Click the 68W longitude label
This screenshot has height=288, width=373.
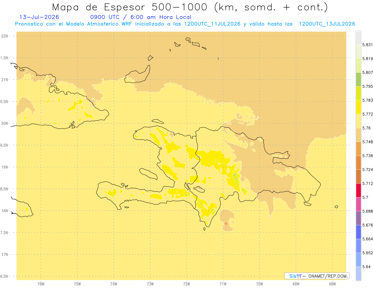[332, 284]
